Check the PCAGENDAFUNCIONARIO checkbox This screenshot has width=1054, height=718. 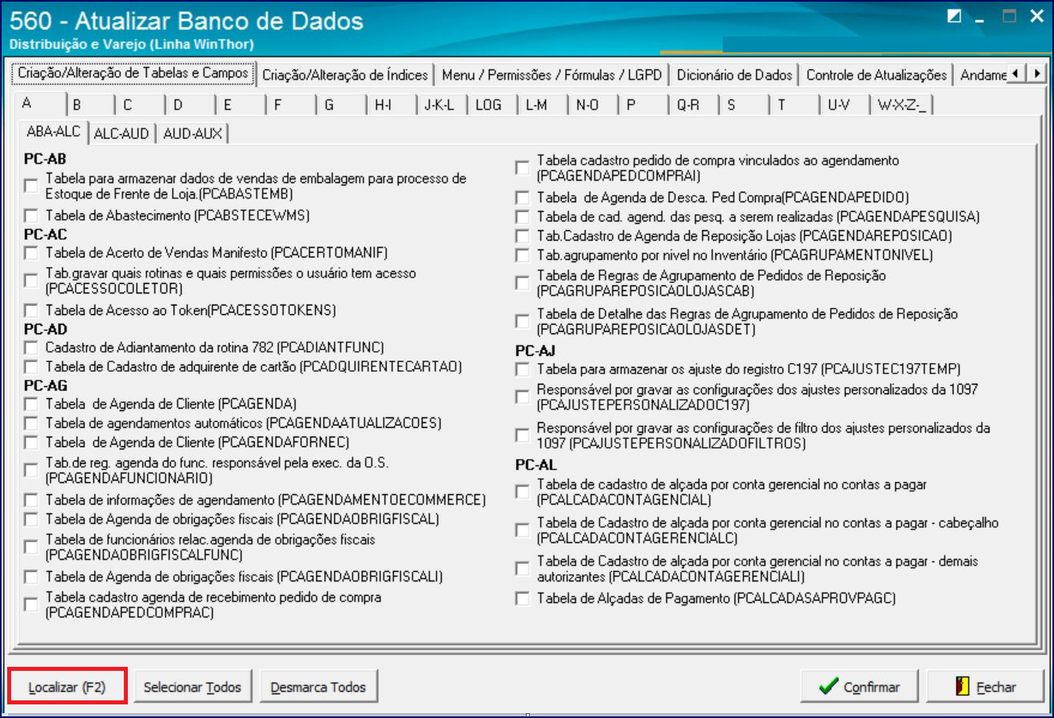tap(31, 470)
